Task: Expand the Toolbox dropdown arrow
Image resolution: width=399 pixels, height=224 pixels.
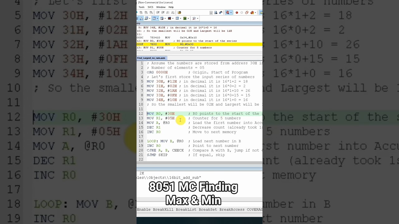Action: (198, 18)
